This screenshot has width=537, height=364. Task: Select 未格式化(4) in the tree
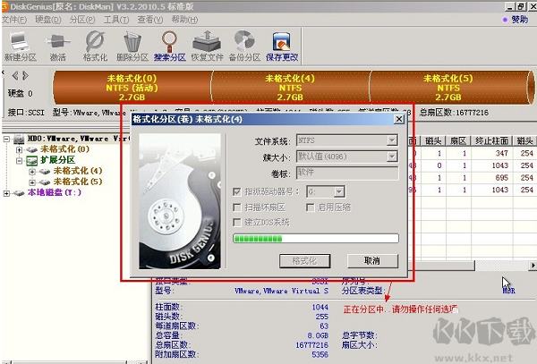click(78, 171)
